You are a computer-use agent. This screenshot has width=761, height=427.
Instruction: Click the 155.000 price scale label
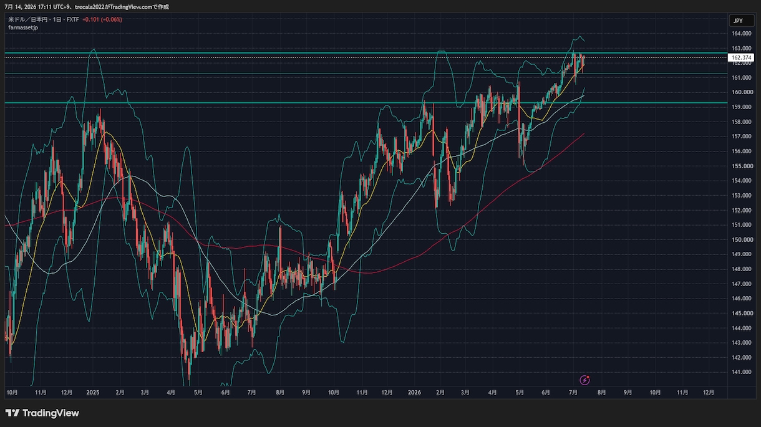tap(741, 166)
